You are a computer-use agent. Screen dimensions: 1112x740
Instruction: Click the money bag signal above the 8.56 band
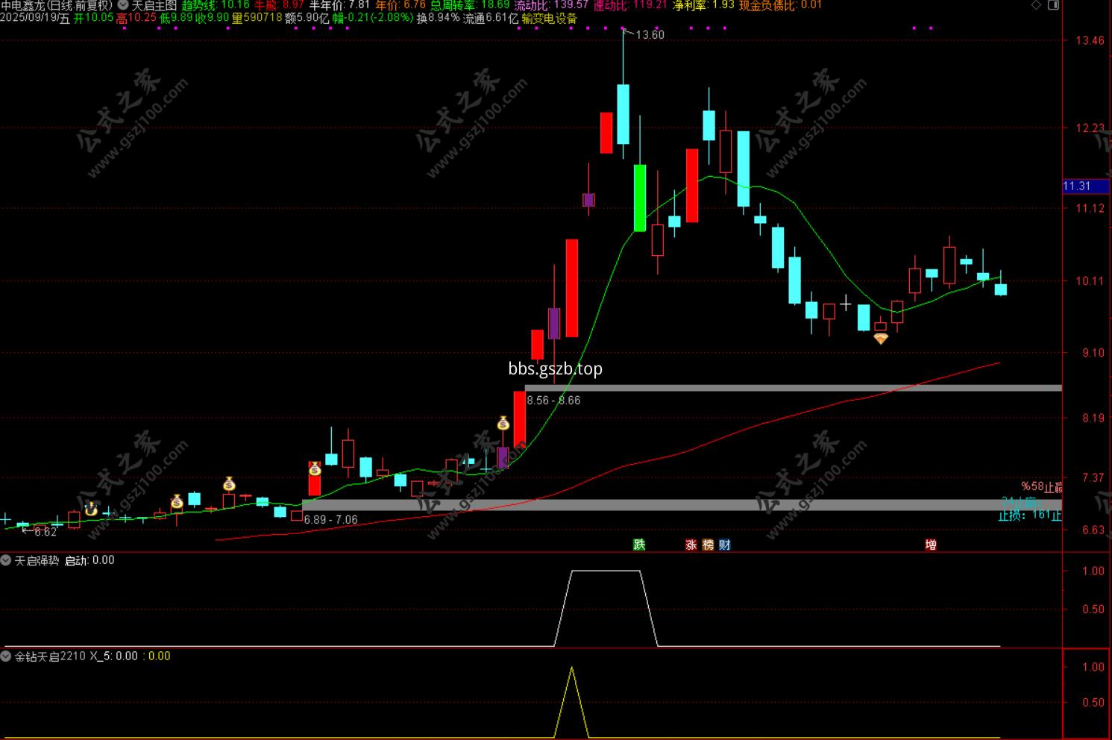coord(503,424)
